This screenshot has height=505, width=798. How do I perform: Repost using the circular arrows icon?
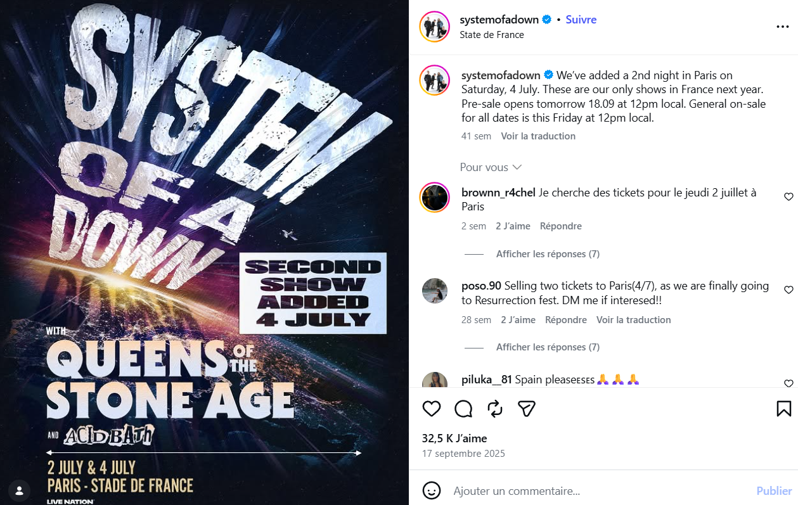(495, 409)
